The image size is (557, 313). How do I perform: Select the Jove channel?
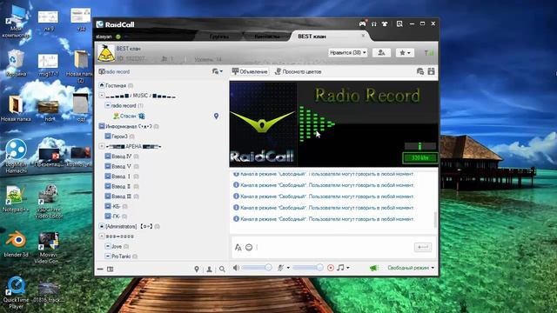[117, 246]
